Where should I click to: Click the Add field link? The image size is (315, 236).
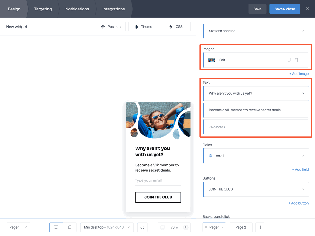[301, 169]
